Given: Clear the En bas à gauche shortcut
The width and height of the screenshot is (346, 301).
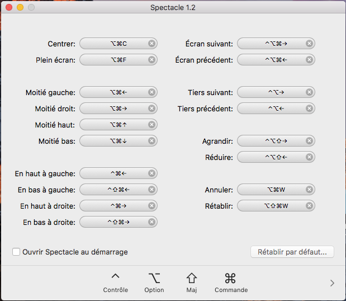Looking at the screenshot, I should 151,190.
